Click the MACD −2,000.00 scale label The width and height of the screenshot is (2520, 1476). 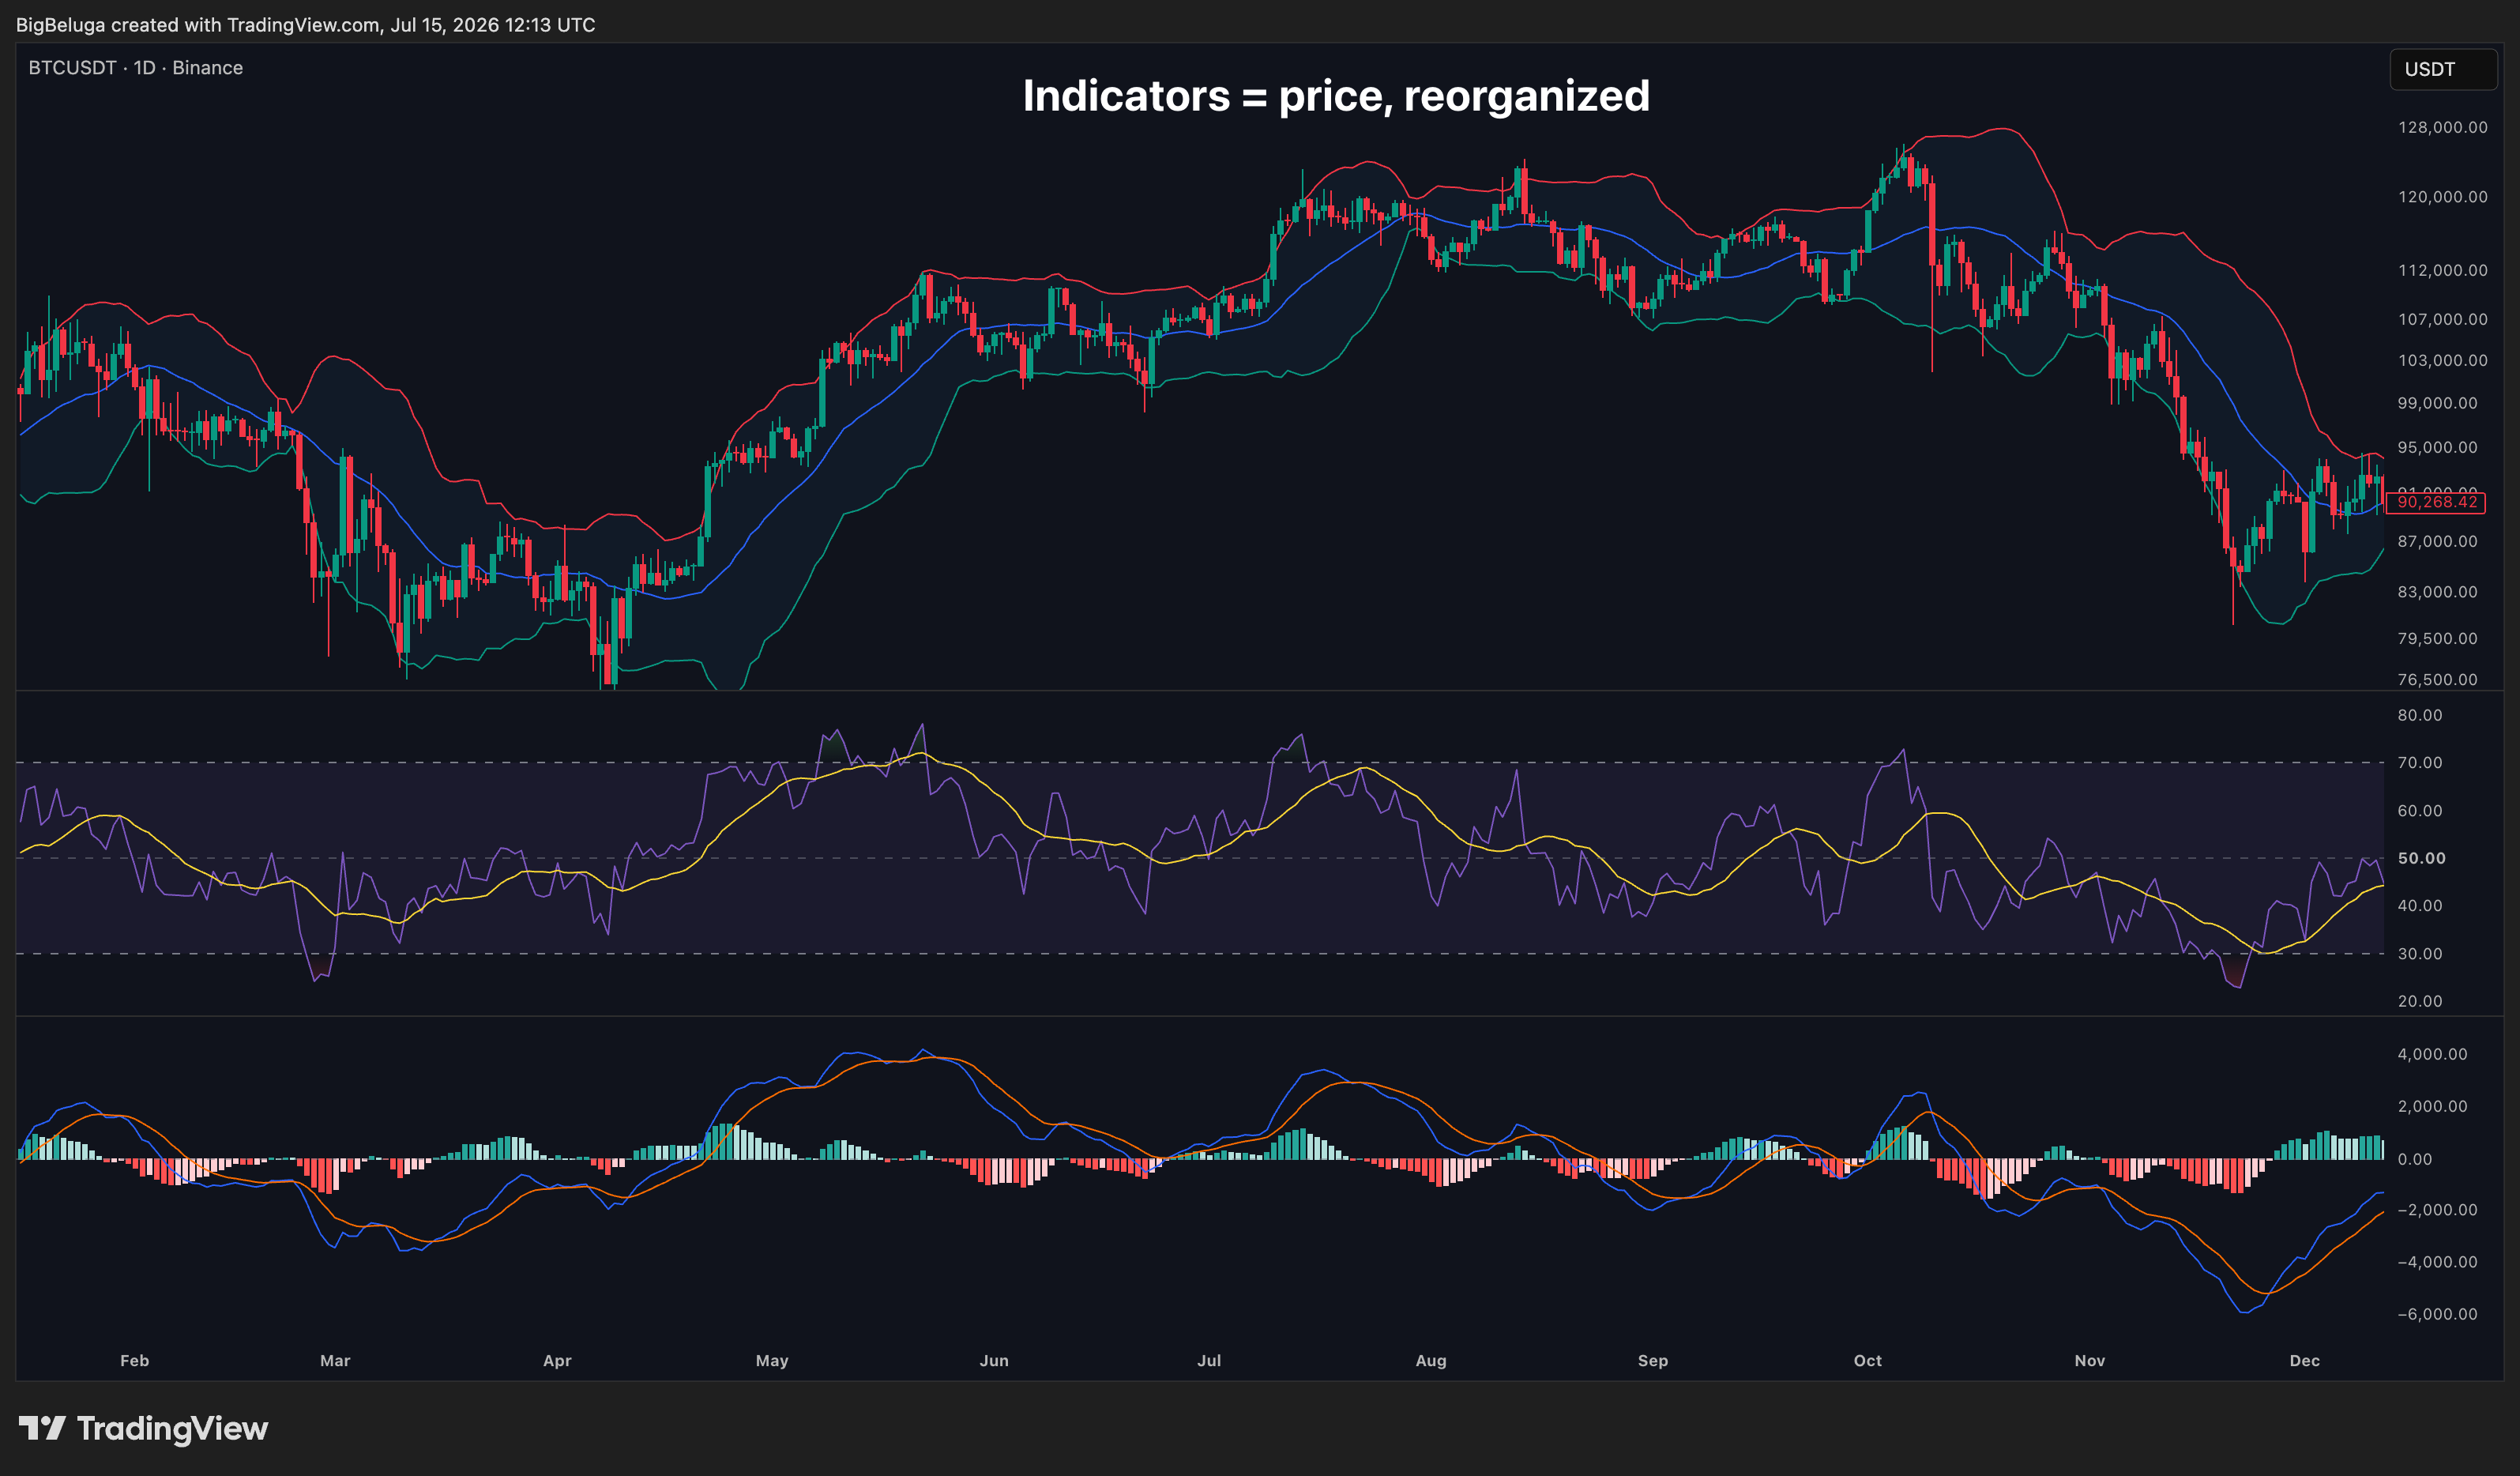[x=2437, y=1211]
